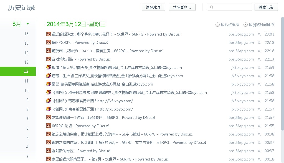Viewport: 284px width, 163px height.
Task: Click the xoyo favicon of the 21:59 entry
Action: click(x=48, y=67)
